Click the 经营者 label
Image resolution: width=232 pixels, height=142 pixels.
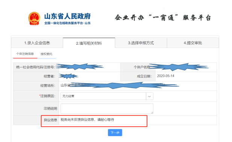(x=49, y=76)
